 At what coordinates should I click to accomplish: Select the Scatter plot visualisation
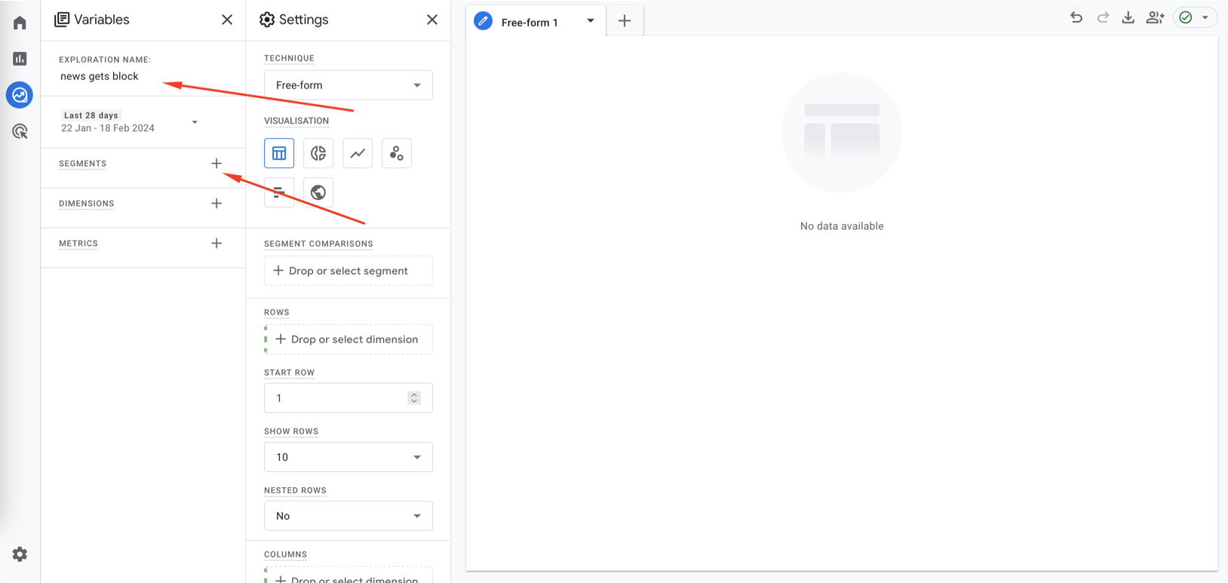click(397, 153)
